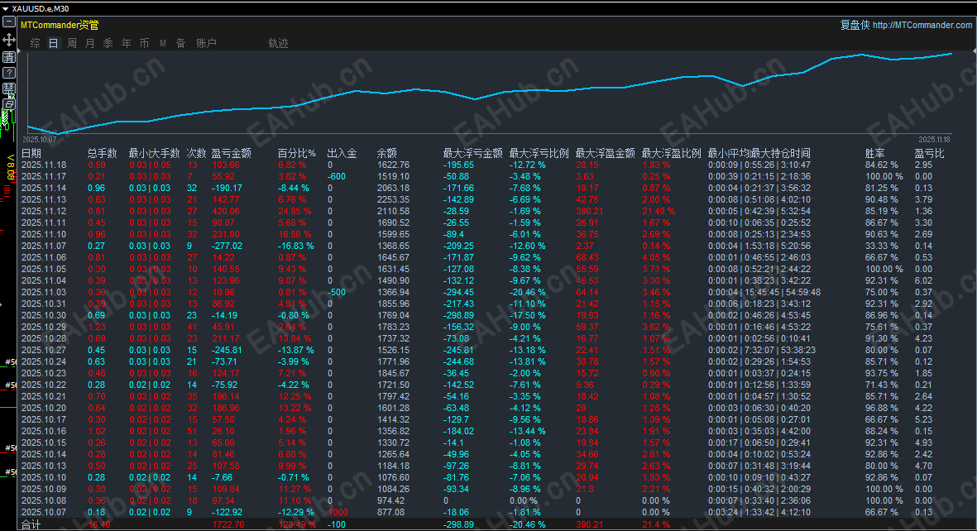Click the 2025.10.27 date row
The image size is (977, 531).
tap(44, 350)
